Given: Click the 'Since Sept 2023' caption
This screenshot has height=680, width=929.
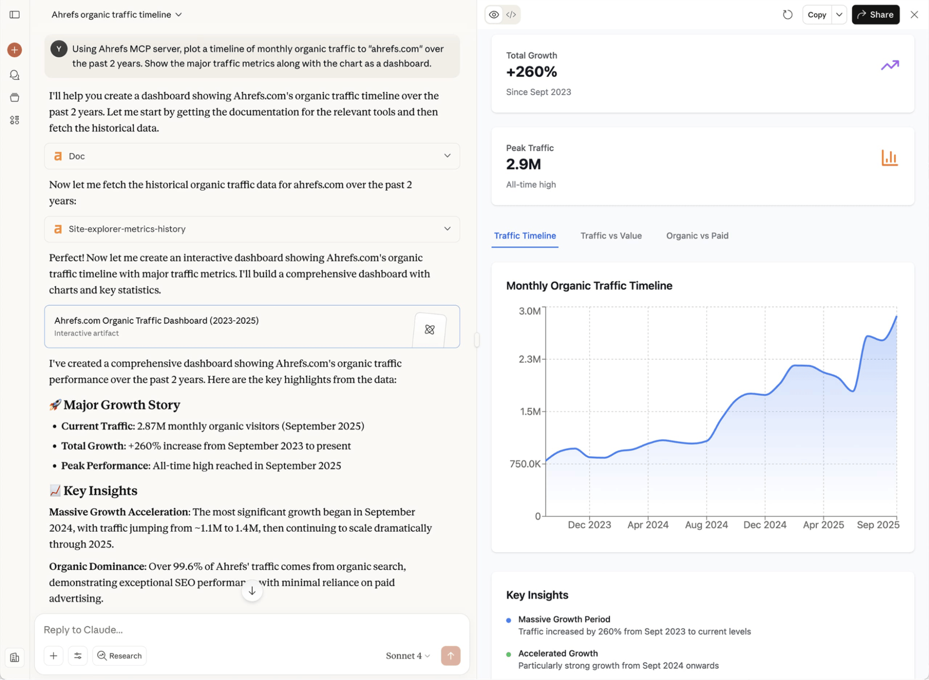Looking at the screenshot, I should [538, 92].
